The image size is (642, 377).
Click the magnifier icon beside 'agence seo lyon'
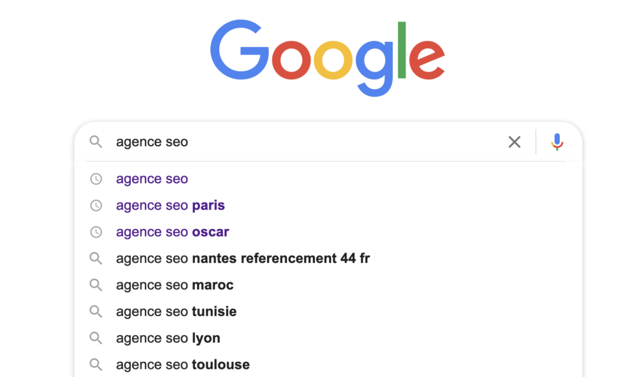click(x=95, y=337)
